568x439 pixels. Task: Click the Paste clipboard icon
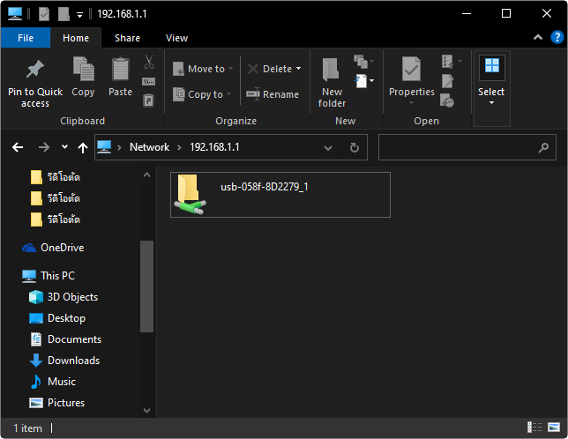[x=121, y=71]
